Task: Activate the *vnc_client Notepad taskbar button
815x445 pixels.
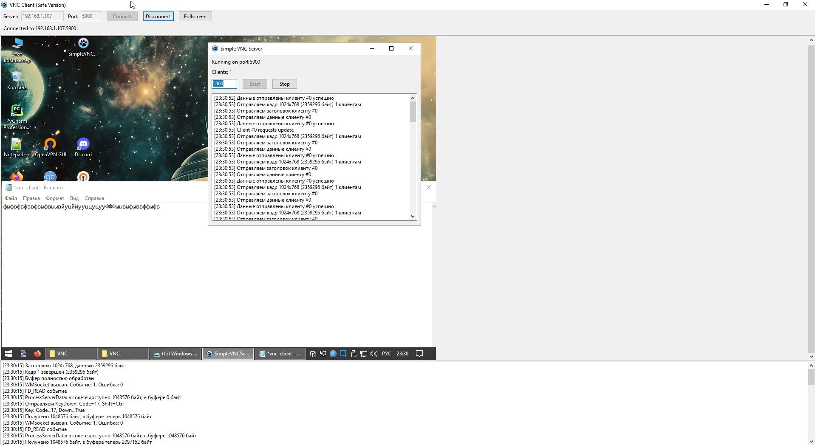Action: [280, 354]
